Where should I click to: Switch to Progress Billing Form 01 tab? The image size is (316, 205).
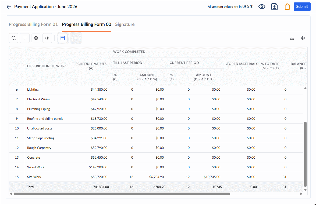point(33,24)
